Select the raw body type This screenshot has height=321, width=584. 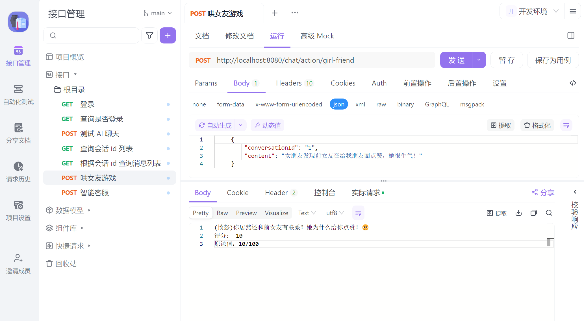click(x=381, y=104)
